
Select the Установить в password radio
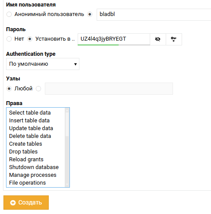(30, 39)
